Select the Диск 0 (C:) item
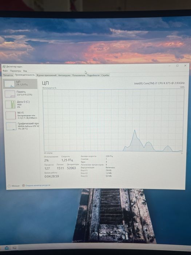 [x=21, y=104]
